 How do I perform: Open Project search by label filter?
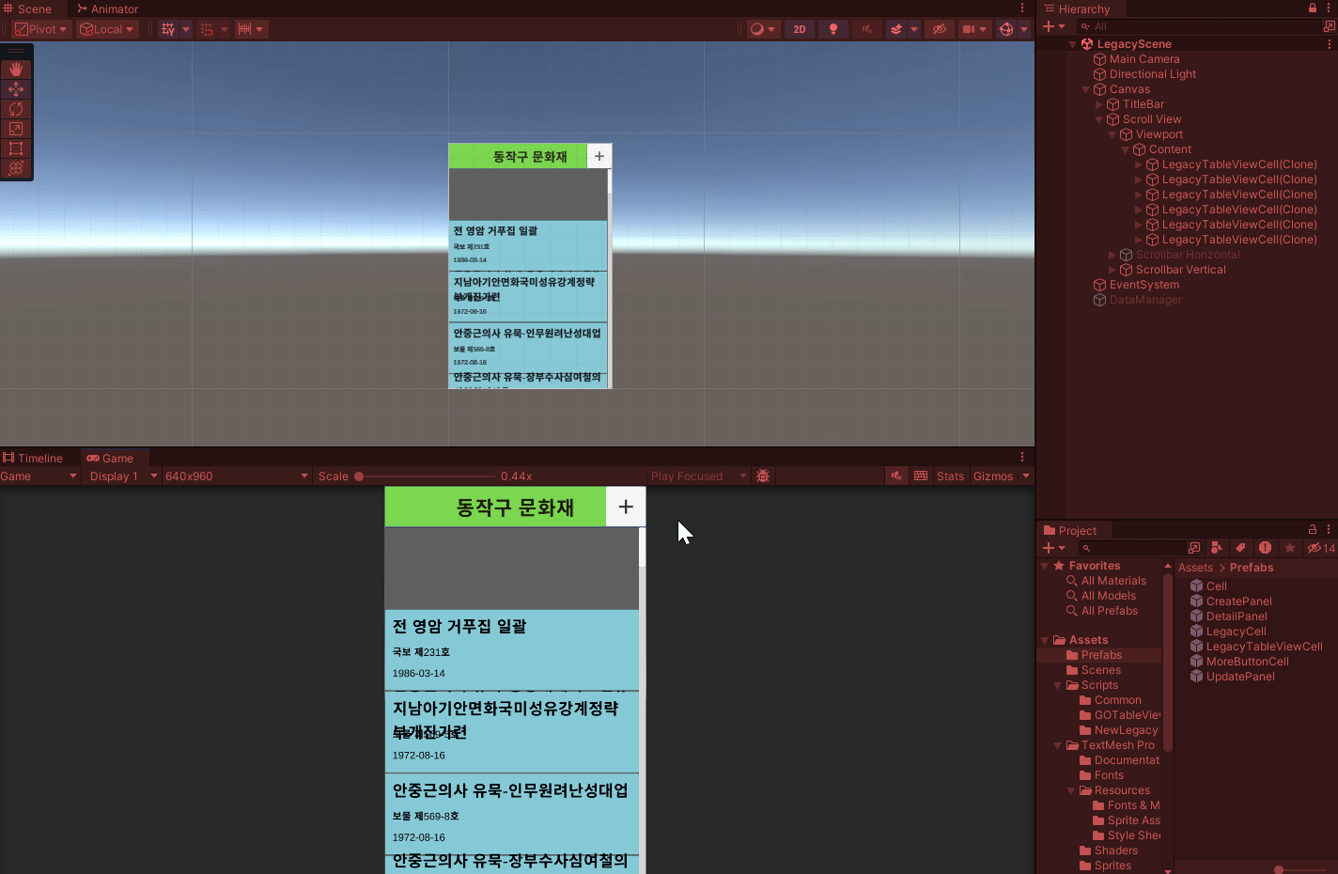1240,548
